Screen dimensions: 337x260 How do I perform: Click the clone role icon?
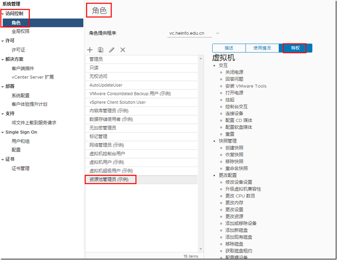tap(100, 50)
